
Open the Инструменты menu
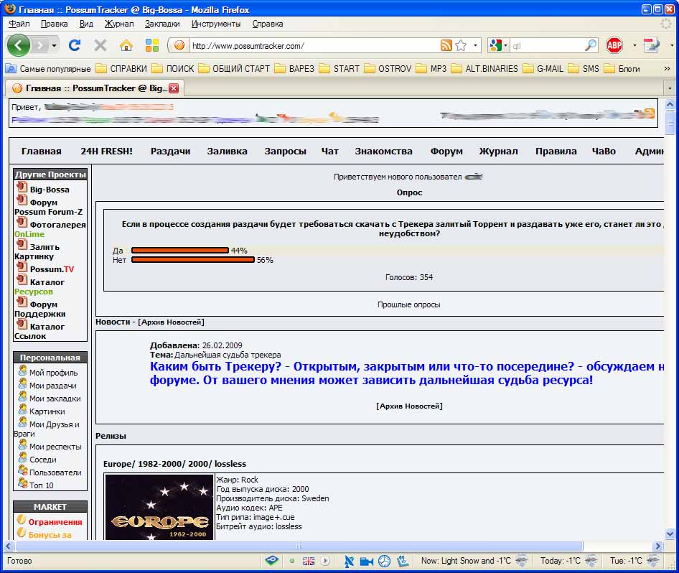[x=215, y=24]
